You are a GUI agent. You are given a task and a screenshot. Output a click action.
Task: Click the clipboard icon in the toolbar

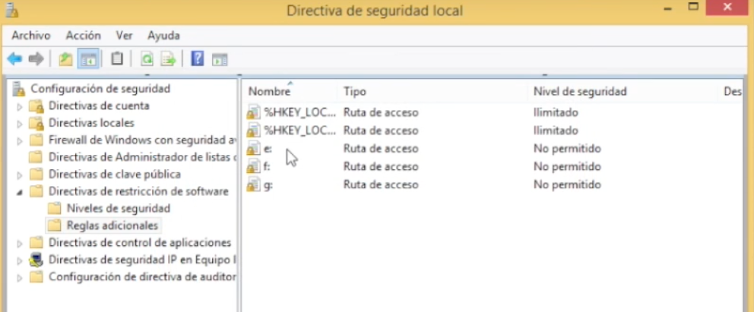click(116, 58)
